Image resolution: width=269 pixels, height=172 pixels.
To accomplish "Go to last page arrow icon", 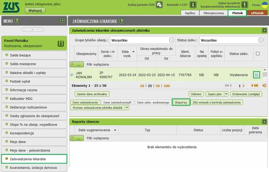I will click(x=256, y=85).
